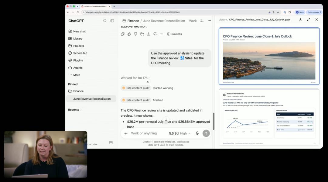Give a thumbs up to the response
Image resolution: width=328 pixels, height=182 pixels.
point(129,34)
